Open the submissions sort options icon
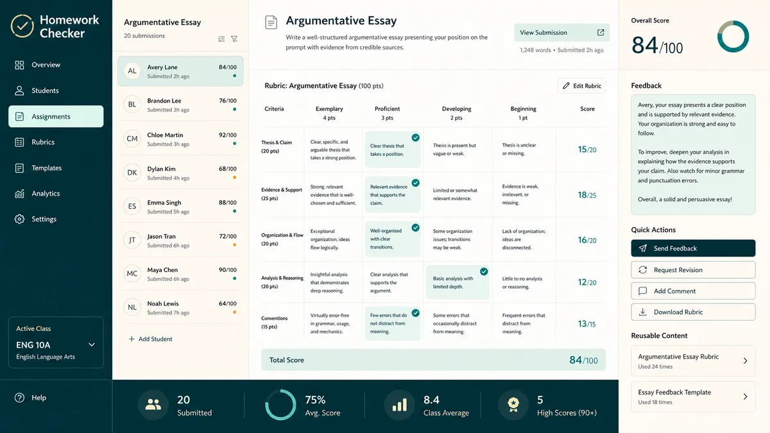The width and height of the screenshot is (770, 433). pyautogui.click(x=221, y=39)
